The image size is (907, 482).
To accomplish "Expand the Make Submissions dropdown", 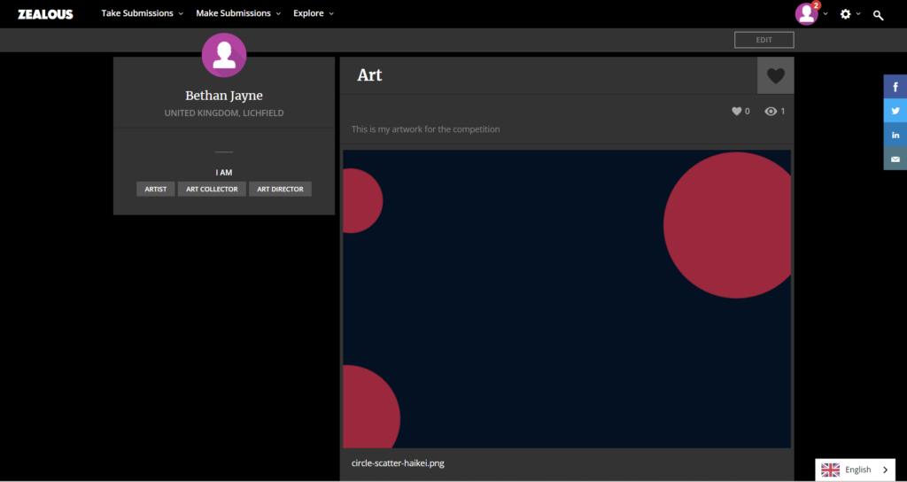I will [237, 14].
